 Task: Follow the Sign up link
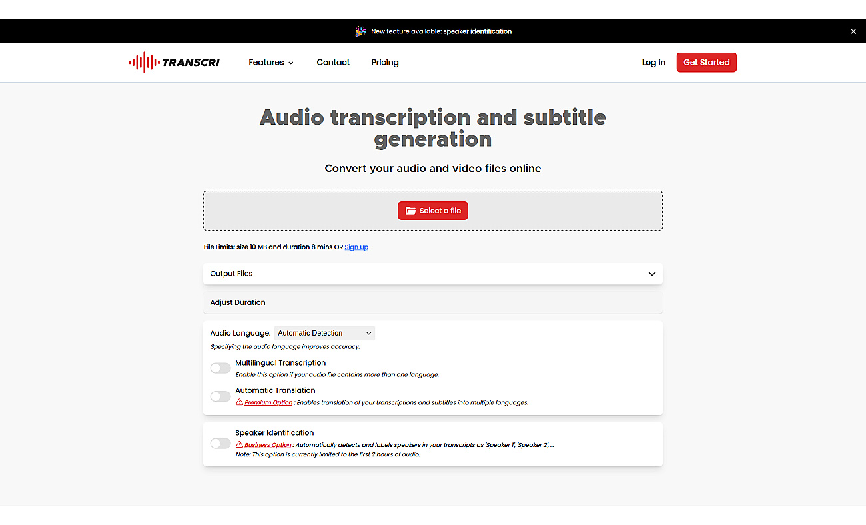pos(356,247)
